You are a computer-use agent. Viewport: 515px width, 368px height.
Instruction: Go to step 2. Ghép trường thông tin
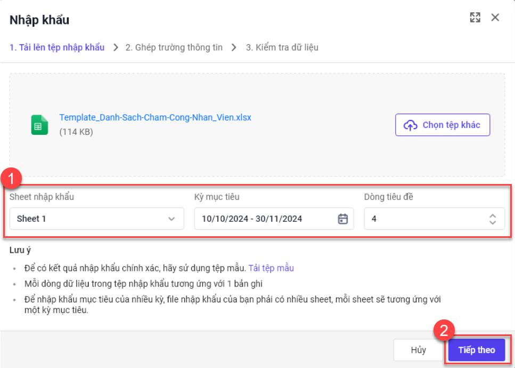(x=174, y=47)
